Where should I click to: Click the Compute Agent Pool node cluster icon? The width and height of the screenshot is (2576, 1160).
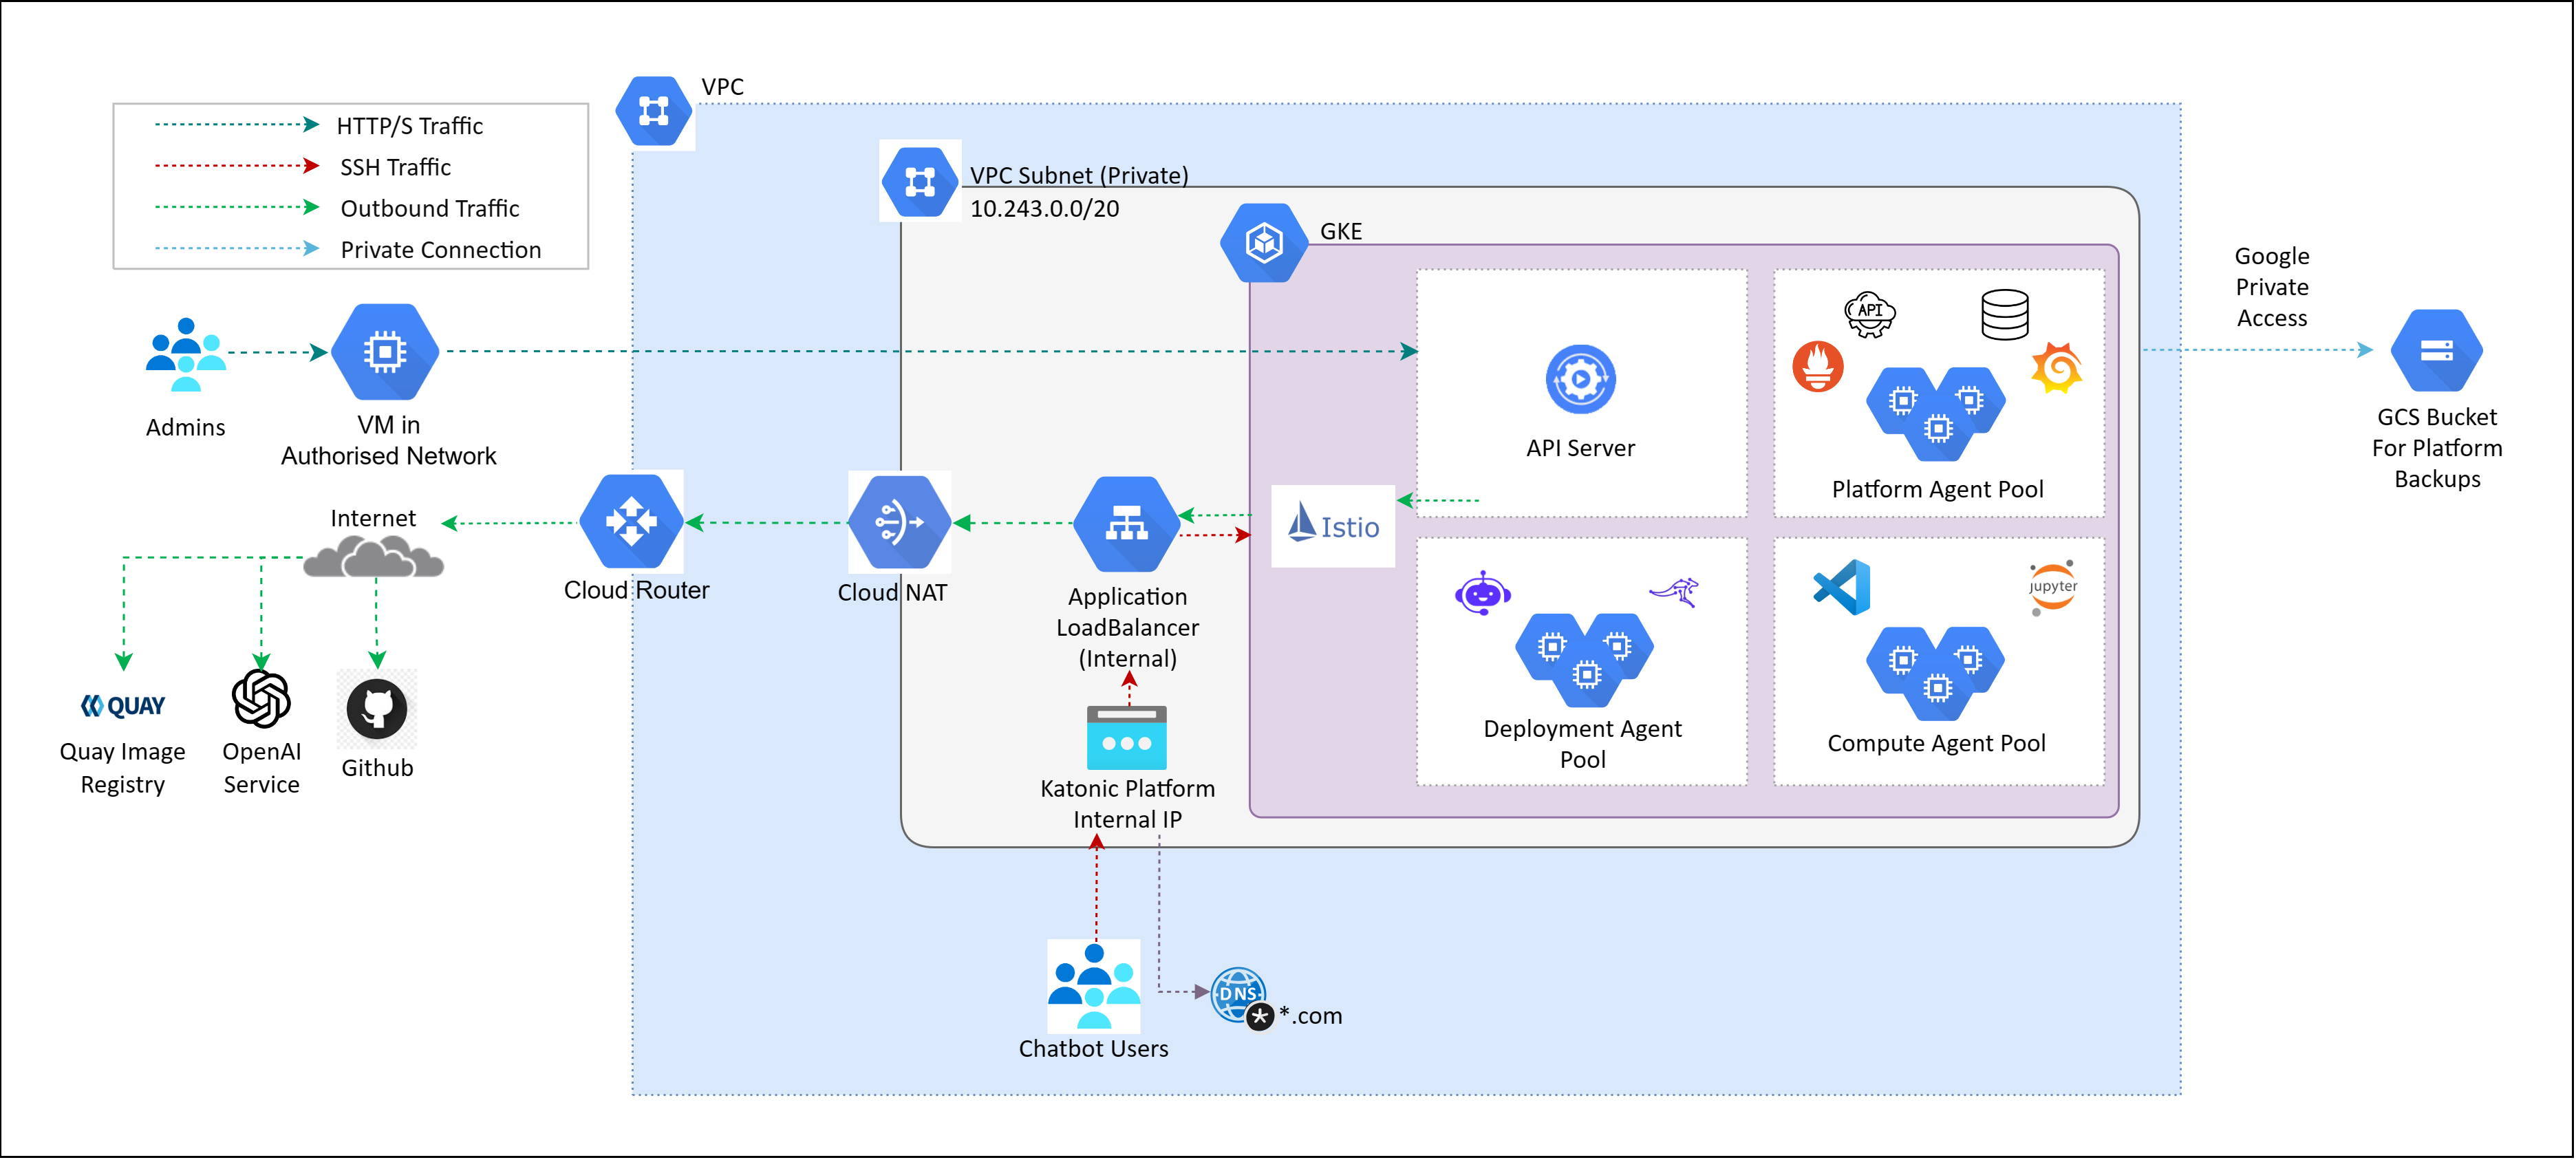click(1936, 673)
